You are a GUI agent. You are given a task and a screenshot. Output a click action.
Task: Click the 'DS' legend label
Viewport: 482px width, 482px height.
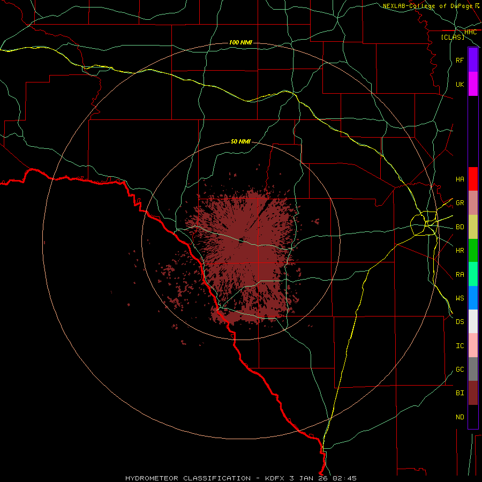coord(460,322)
